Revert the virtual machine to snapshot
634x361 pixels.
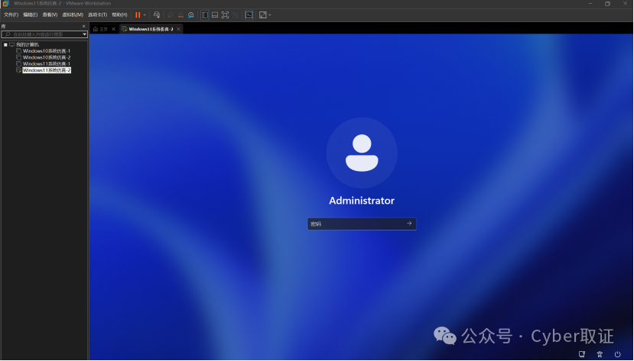(180, 15)
